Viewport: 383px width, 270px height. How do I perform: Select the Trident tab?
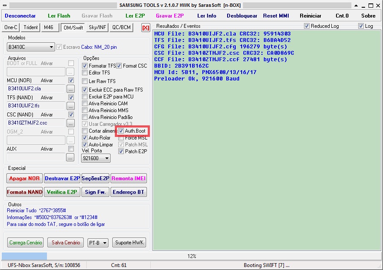(31, 27)
